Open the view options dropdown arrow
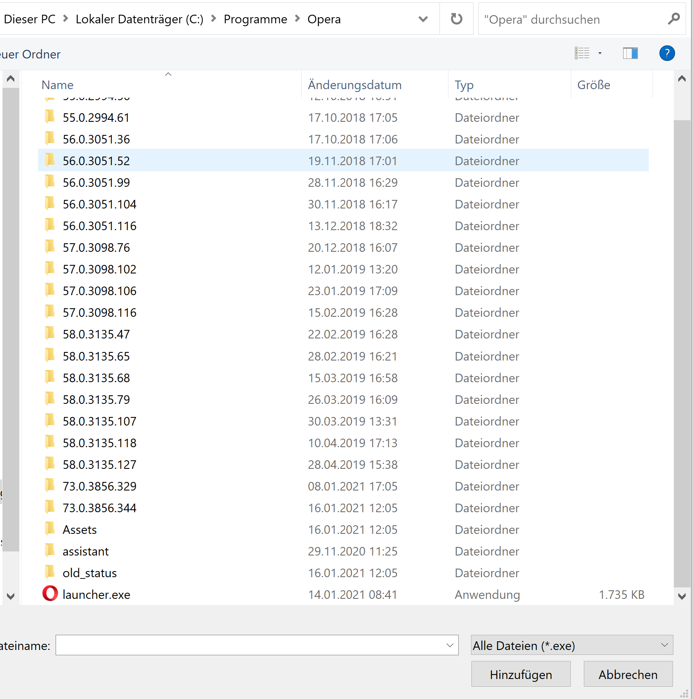This screenshot has height=699, width=693. coord(600,53)
